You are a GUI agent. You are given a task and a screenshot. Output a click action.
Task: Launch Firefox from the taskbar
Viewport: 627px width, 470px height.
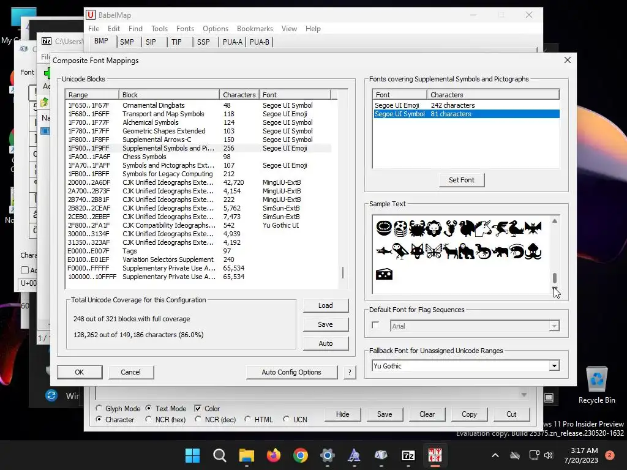tap(274, 455)
